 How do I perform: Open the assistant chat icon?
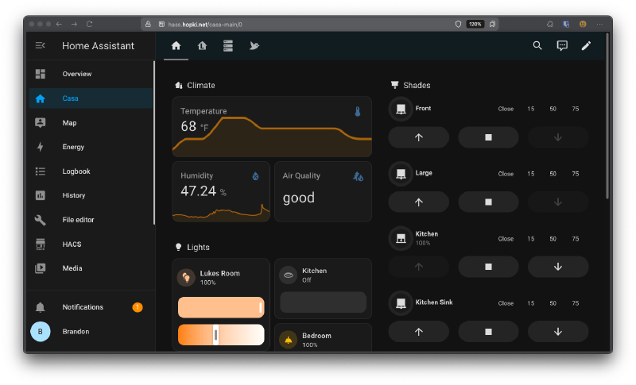coord(562,46)
